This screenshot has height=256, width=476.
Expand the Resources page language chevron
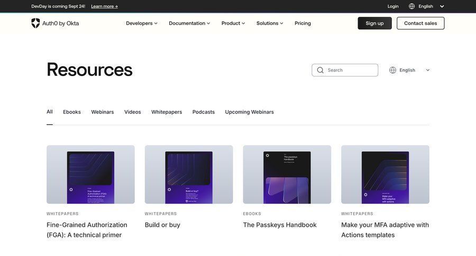coord(428,70)
